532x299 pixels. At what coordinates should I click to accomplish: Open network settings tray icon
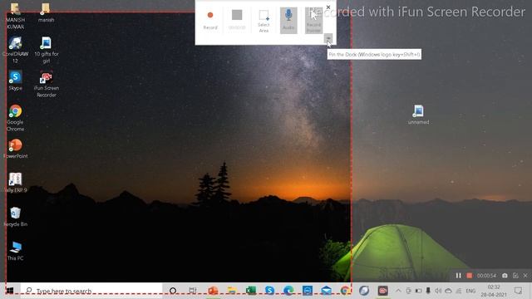pyautogui.click(x=459, y=291)
